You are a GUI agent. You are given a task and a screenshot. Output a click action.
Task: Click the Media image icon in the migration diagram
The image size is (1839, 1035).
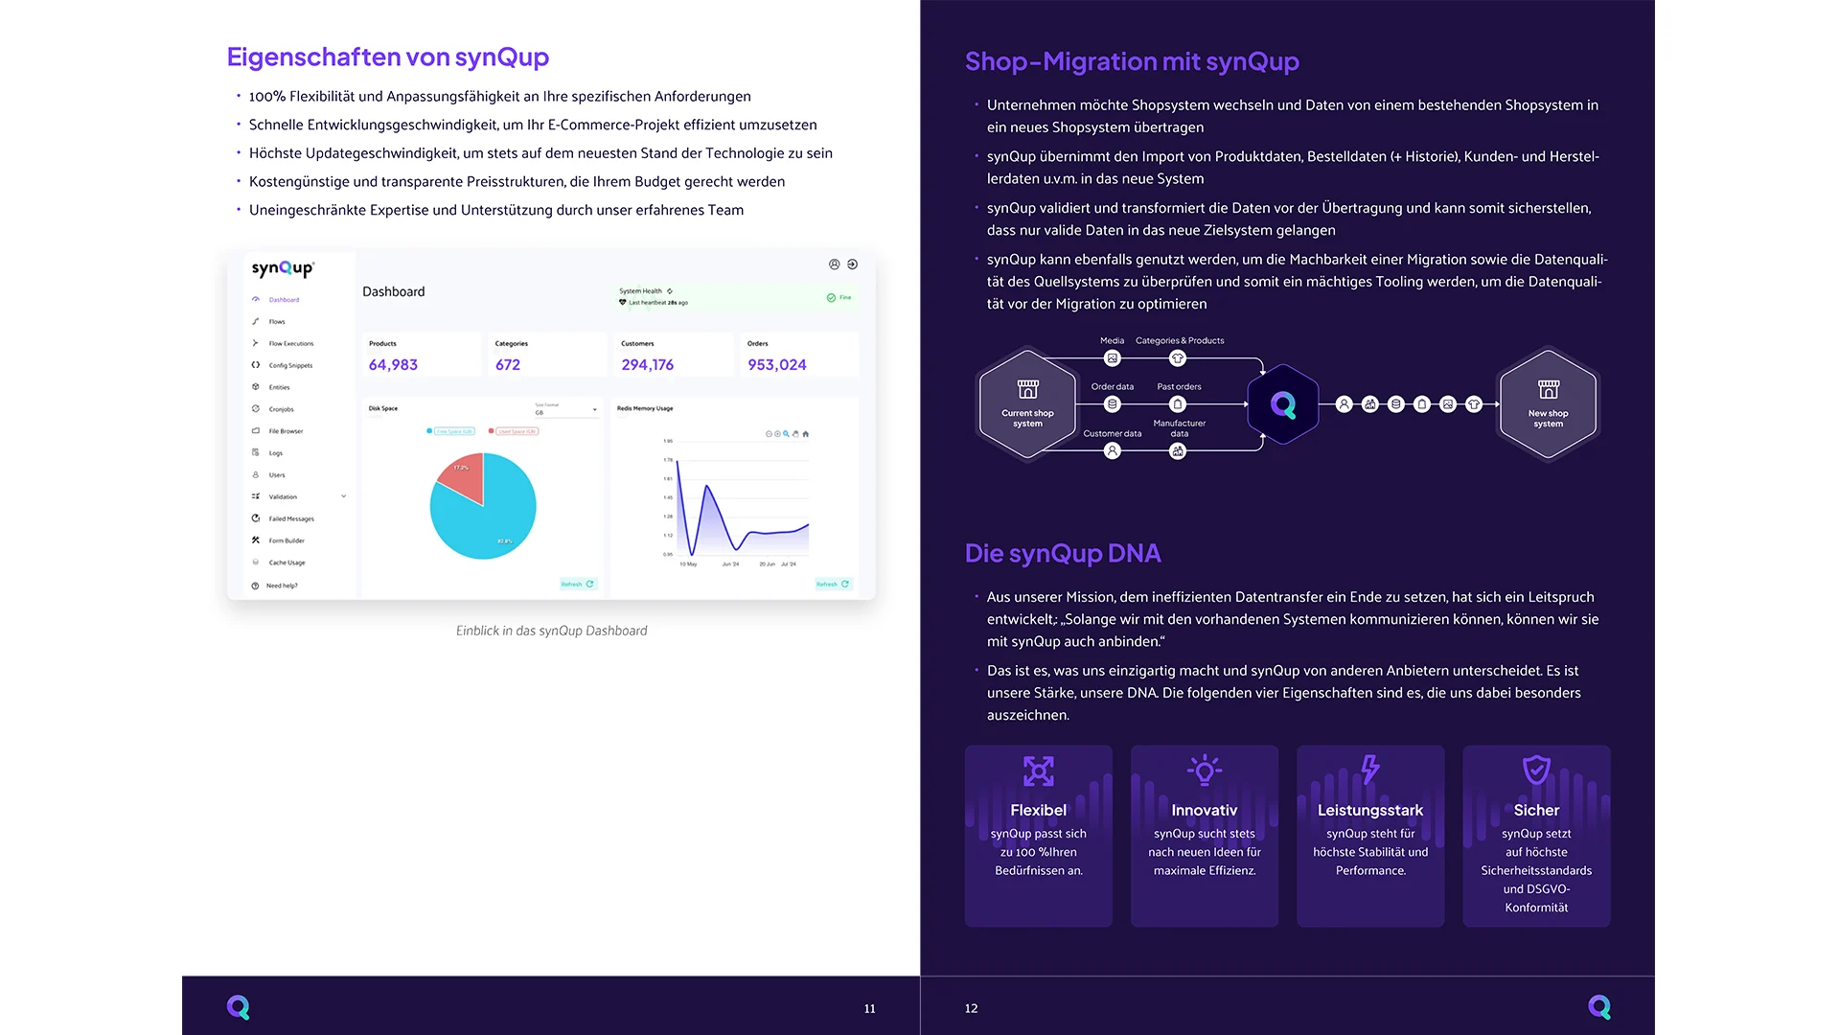(1112, 358)
